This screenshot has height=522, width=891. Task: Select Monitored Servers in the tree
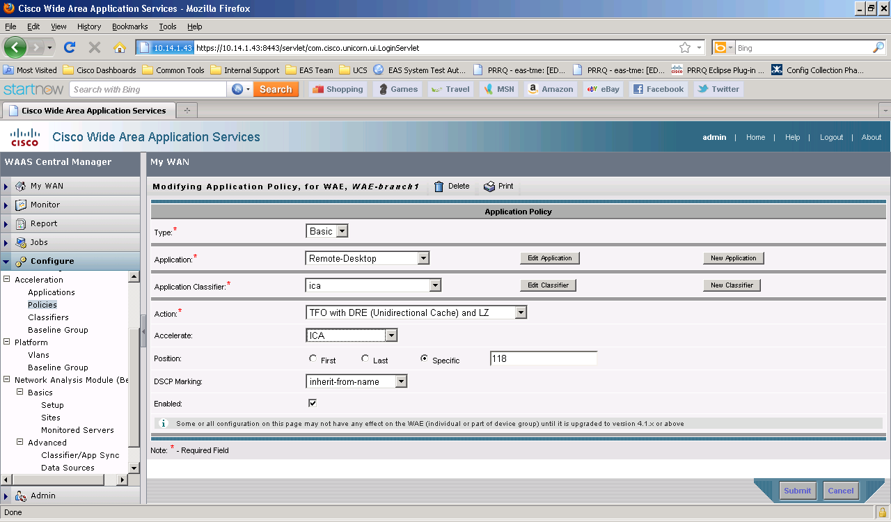pos(77,430)
